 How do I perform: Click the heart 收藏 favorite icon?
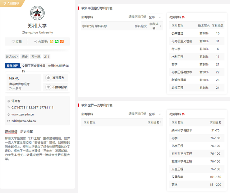(13, 42)
